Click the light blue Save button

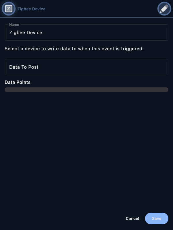pos(157,218)
